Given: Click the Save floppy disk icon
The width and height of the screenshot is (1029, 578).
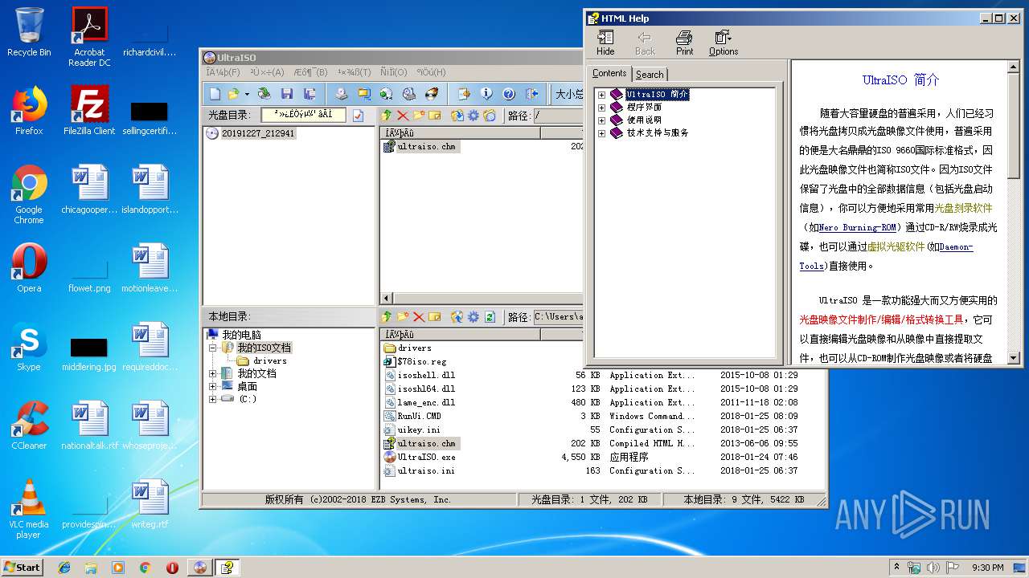Looking at the screenshot, I should point(287,94).
